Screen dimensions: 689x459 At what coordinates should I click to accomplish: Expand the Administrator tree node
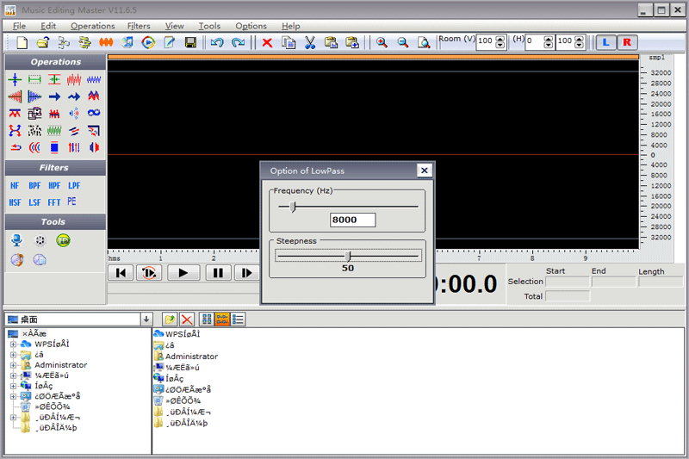pyautogui.click(x=13, y=365)
